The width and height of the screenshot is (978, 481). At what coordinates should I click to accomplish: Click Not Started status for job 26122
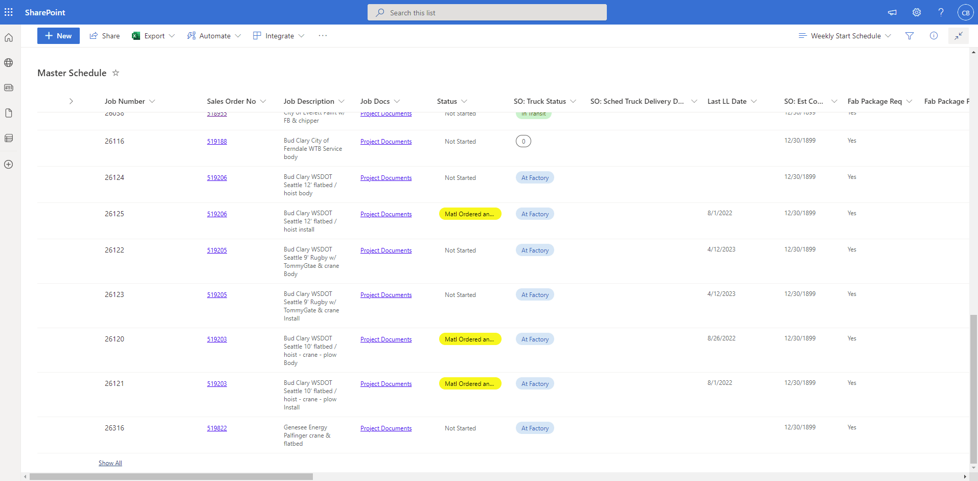coord(460,250)
